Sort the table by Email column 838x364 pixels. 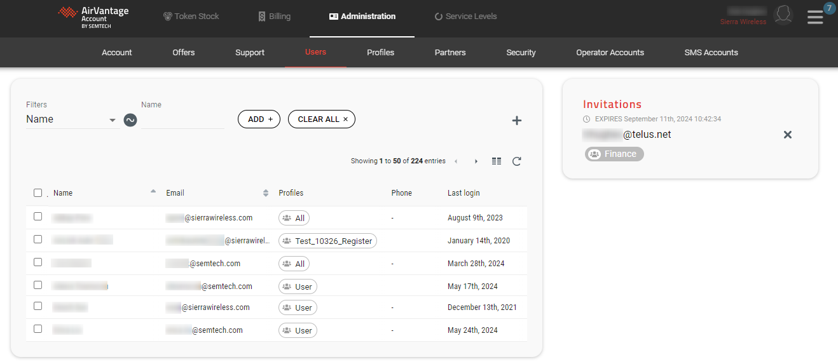(266, 193)
